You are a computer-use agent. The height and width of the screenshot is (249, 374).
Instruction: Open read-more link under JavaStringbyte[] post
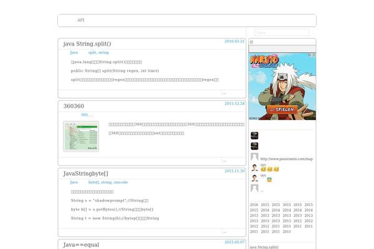click(x=224, y=232)
